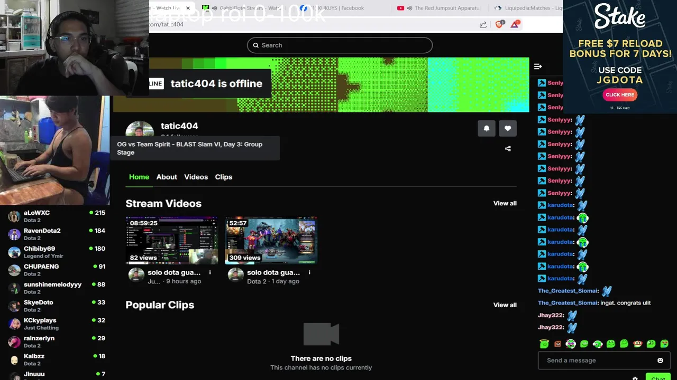677x380 pixels.
Task: Click tatic404 profile avatar
Action: click(140, 130)
